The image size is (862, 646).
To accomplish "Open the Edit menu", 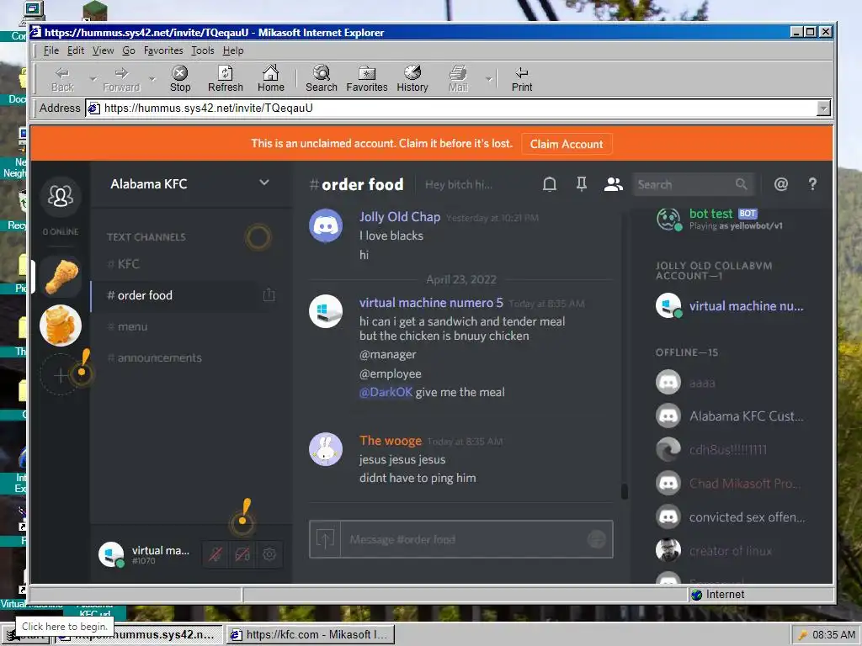I will pos(76,50).
